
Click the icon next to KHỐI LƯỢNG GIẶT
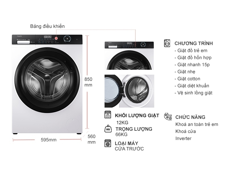(x=108, y=115)
